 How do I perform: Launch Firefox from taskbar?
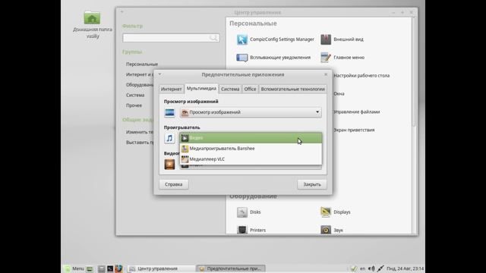pyautogui.click(x=118, y=268)
